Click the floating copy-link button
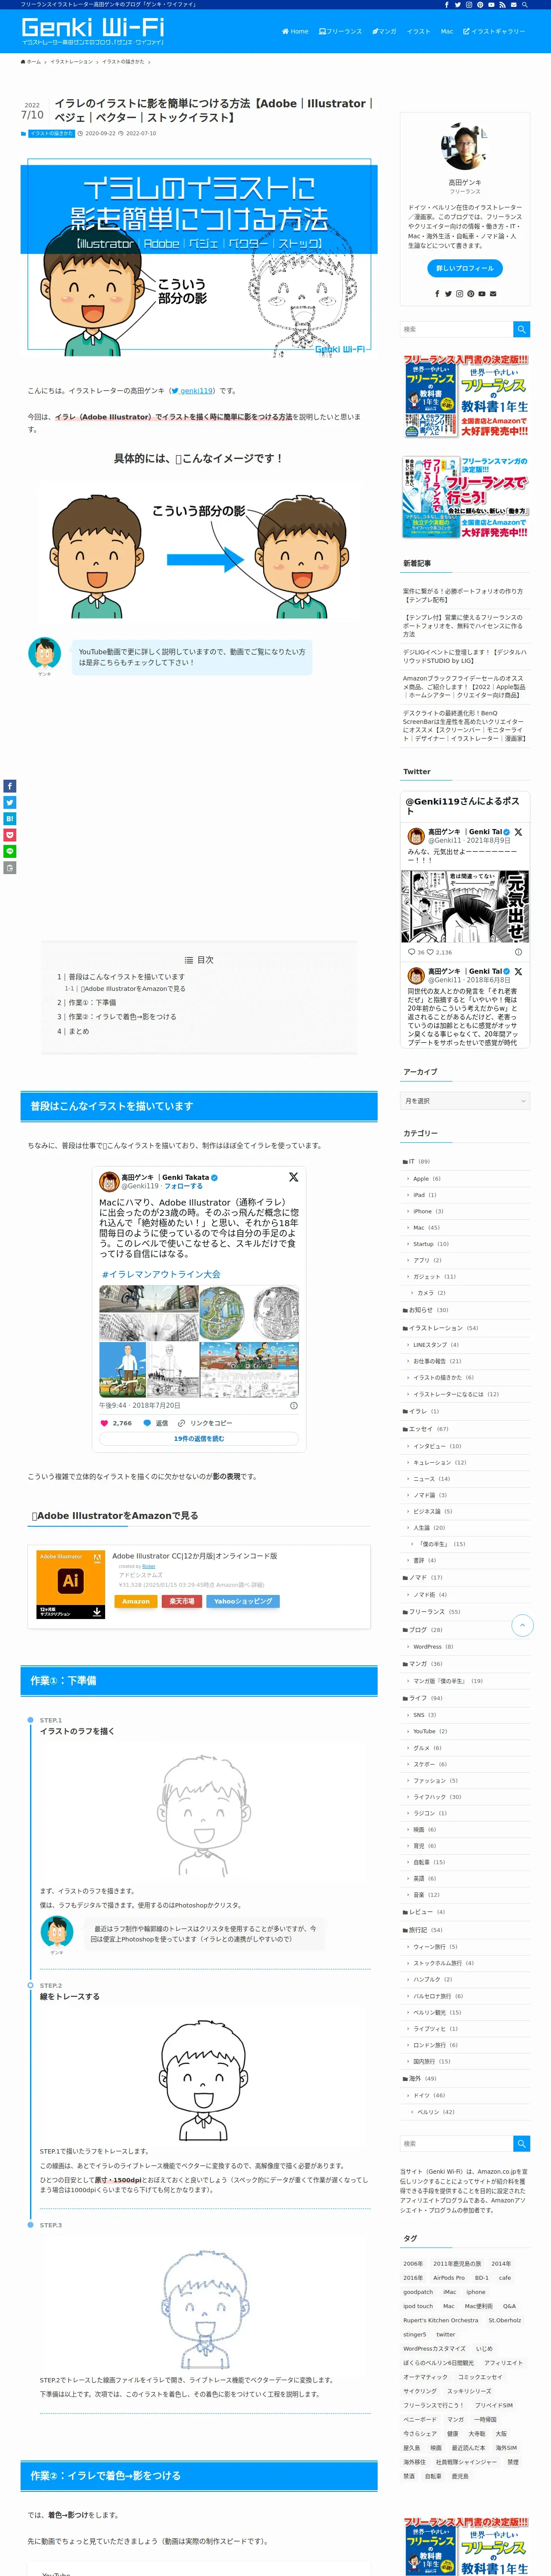 click(9, 868)
